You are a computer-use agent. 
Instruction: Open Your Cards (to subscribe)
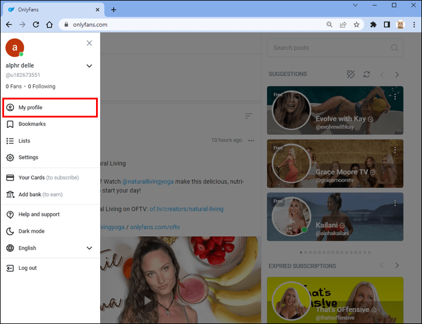[x=50, y=178]
